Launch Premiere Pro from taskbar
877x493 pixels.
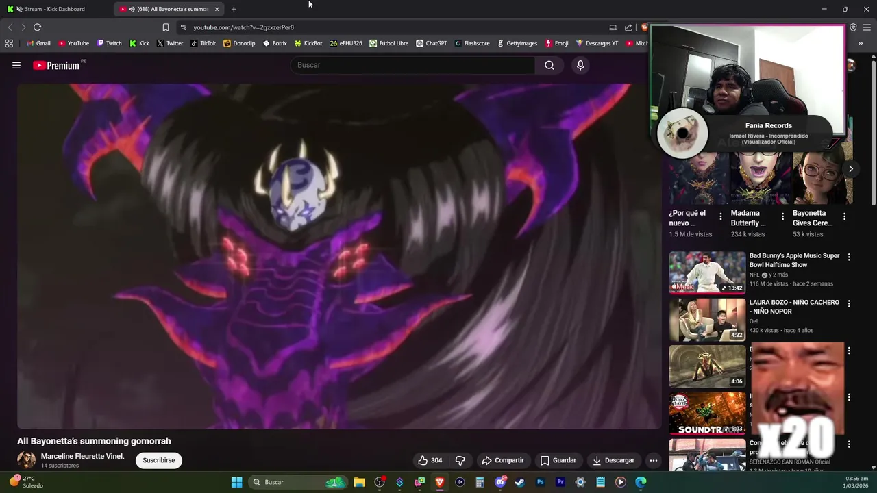click(560, 482)
